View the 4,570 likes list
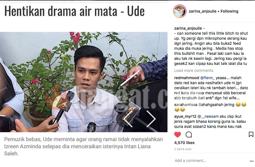This screenshot has height=167, width=255. [x=184, y=143]
